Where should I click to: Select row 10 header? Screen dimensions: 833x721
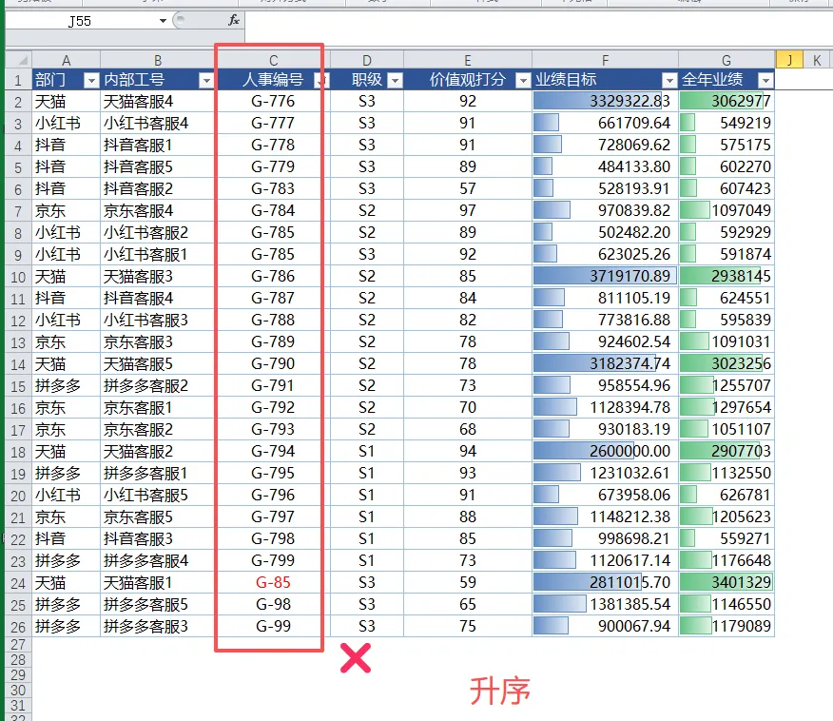[18, 277]
